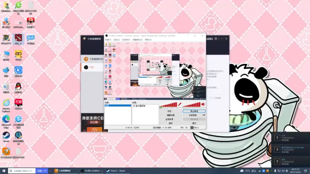Click the network icon in system tray

tap(279, 171)
